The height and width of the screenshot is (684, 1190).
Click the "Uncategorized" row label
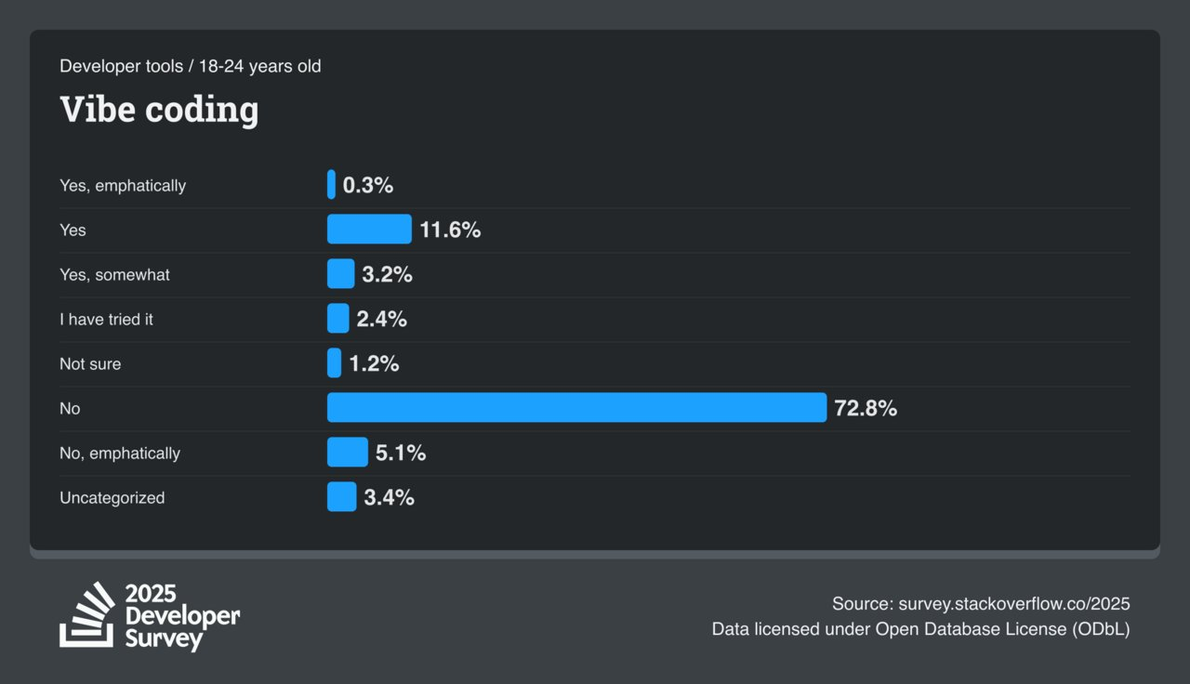tap(112, 498)
